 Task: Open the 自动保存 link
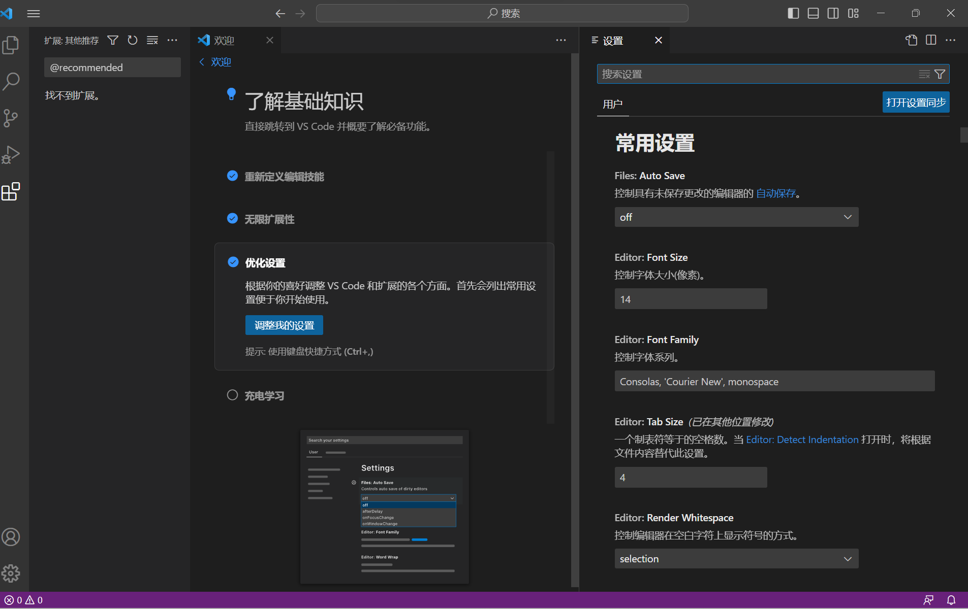[775, 193]
